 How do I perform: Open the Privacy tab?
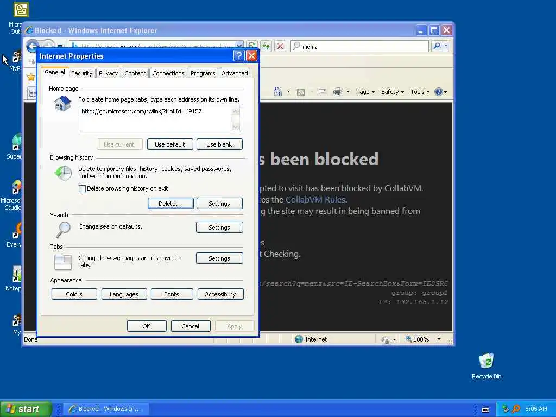108,73
